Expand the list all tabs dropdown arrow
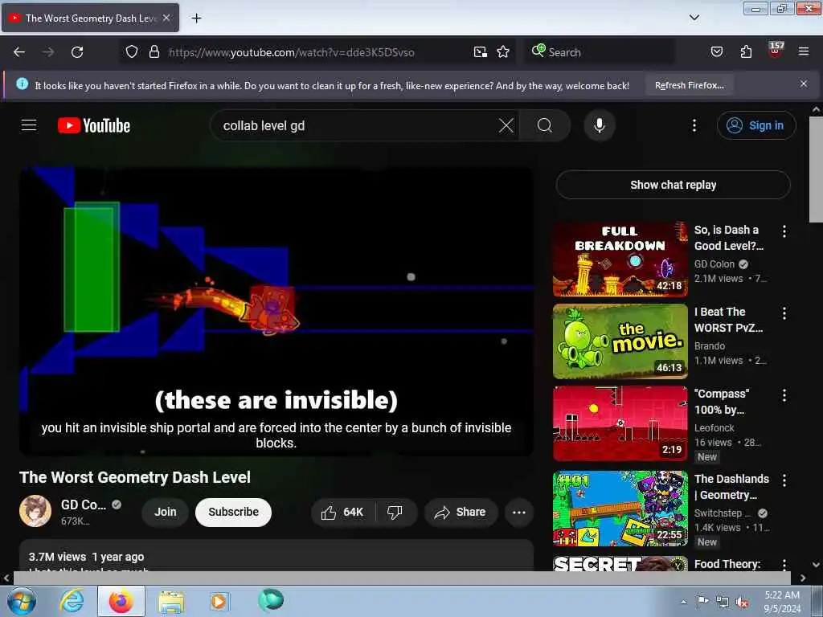 694,18
